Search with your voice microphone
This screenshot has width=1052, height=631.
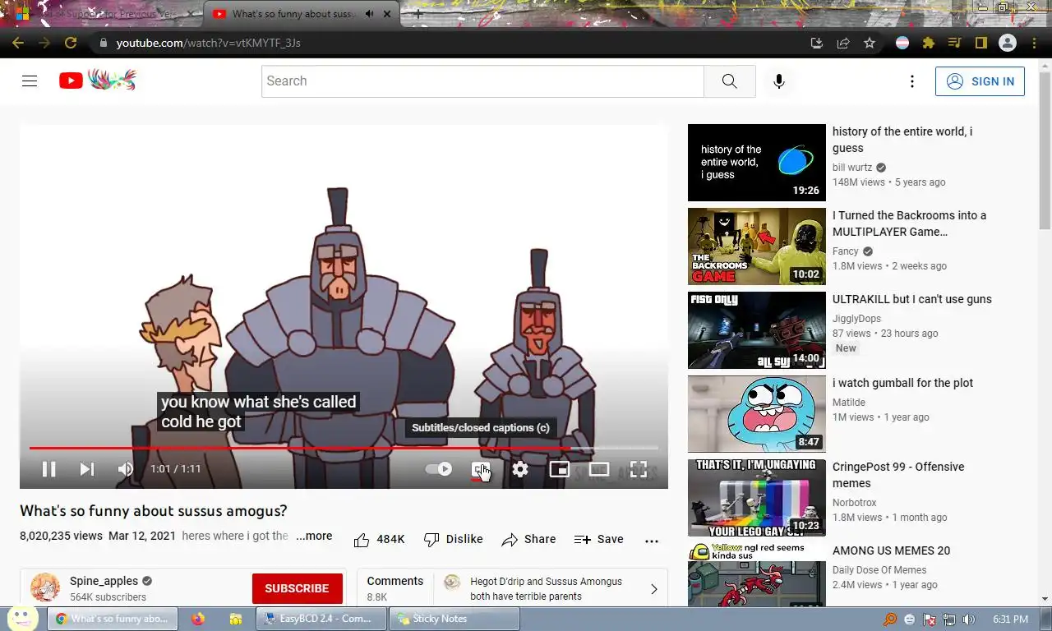click(x=778, y=81)
